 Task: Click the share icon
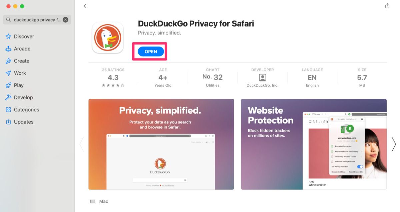point(387,6)
